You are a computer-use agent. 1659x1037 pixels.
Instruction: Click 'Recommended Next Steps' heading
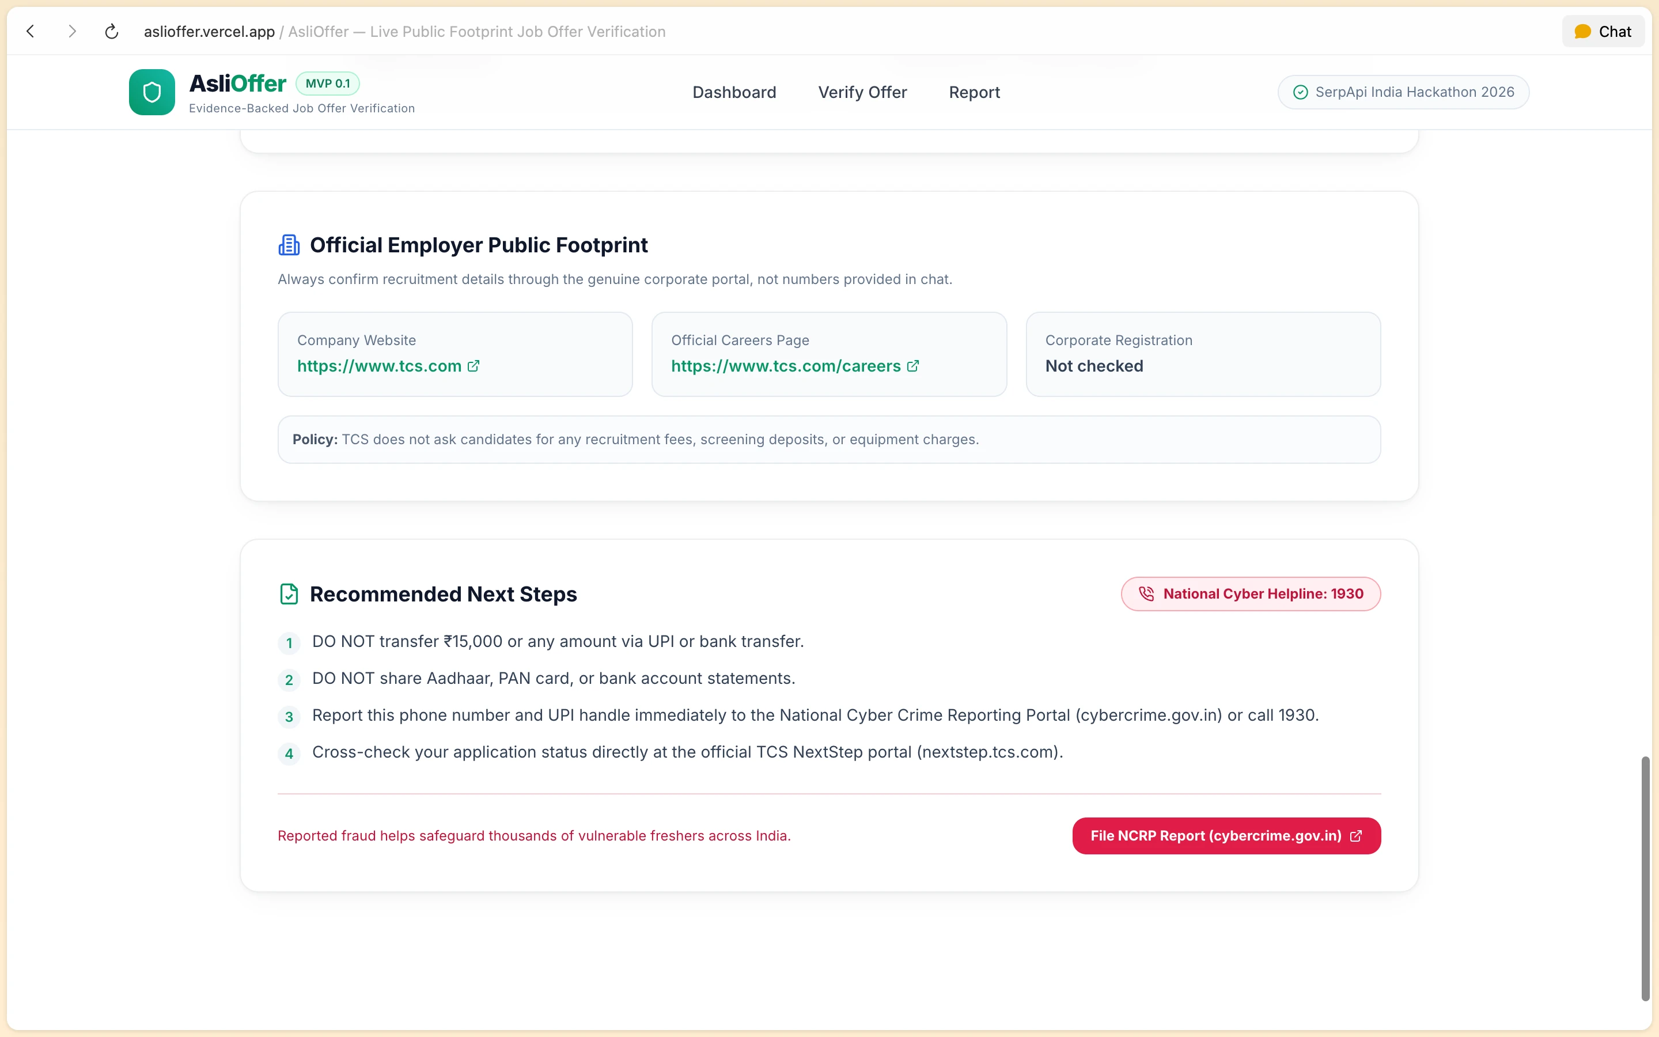coord(444,594)
